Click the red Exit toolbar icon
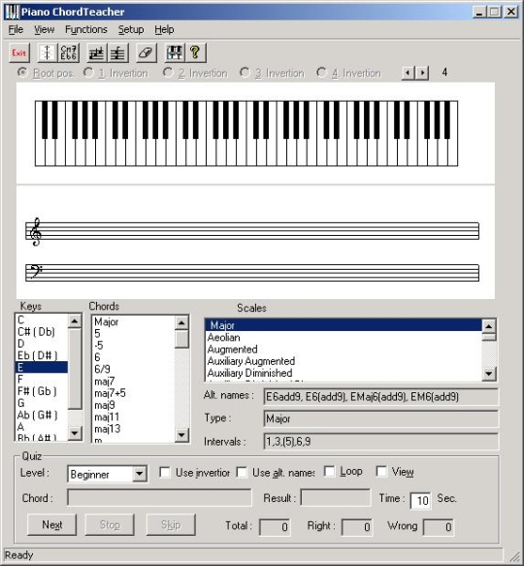This screenshot has width=524, height=566. [19, 53]
